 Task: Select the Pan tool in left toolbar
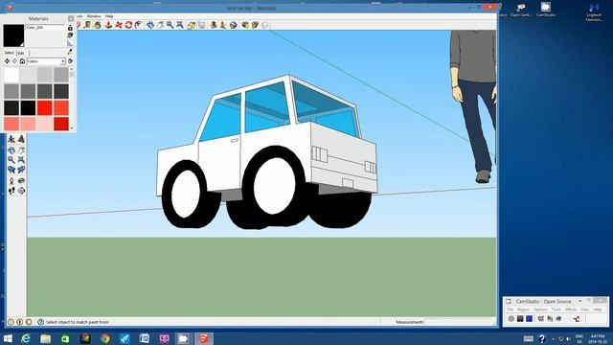tap(21, 150)
